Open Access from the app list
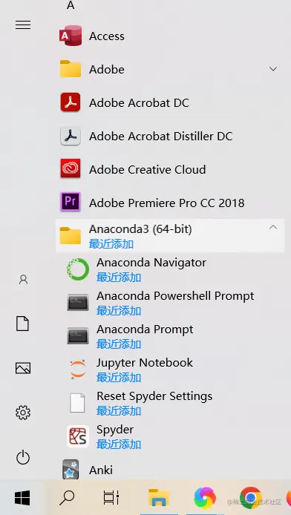 pyautogui.click(x=169, y=36)
